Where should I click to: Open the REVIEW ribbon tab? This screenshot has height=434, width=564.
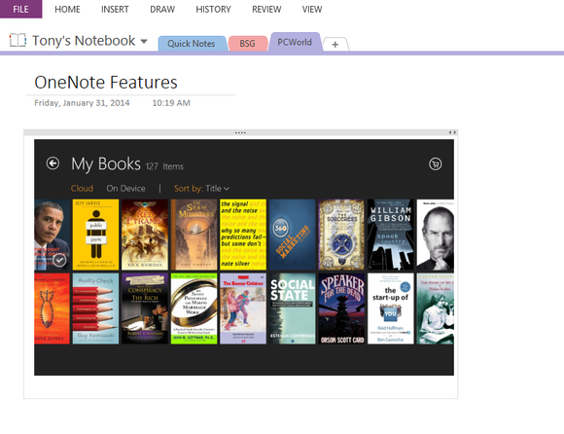(x=266, y=10)
